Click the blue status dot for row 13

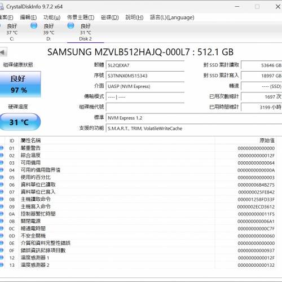coord(2,265)
